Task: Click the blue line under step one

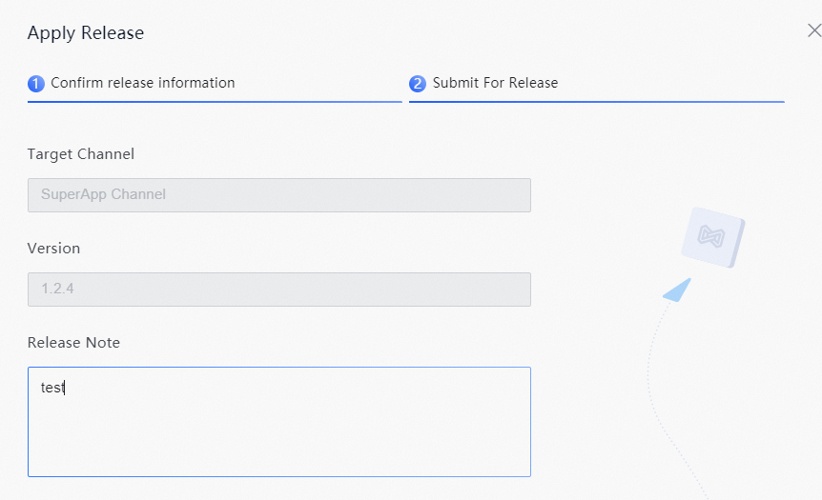Action: point(215,102)
